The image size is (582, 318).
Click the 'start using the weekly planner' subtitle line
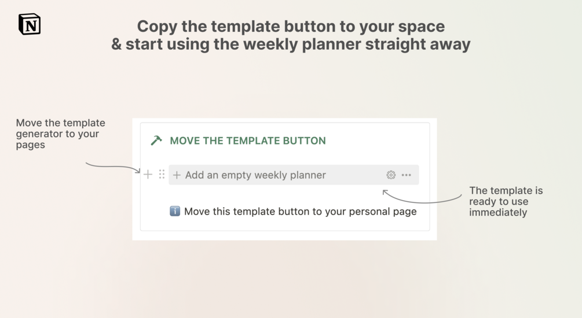291,45
